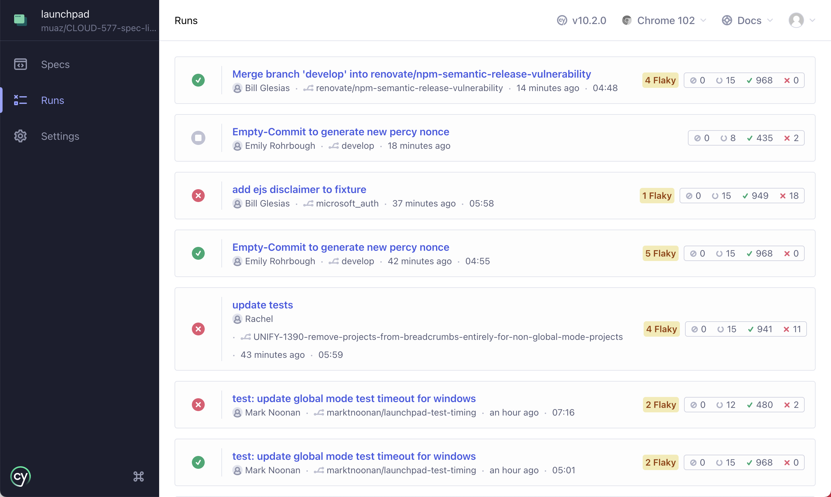
Task: Click the 5 Flaky badge
Action: [x=660, y=253]
